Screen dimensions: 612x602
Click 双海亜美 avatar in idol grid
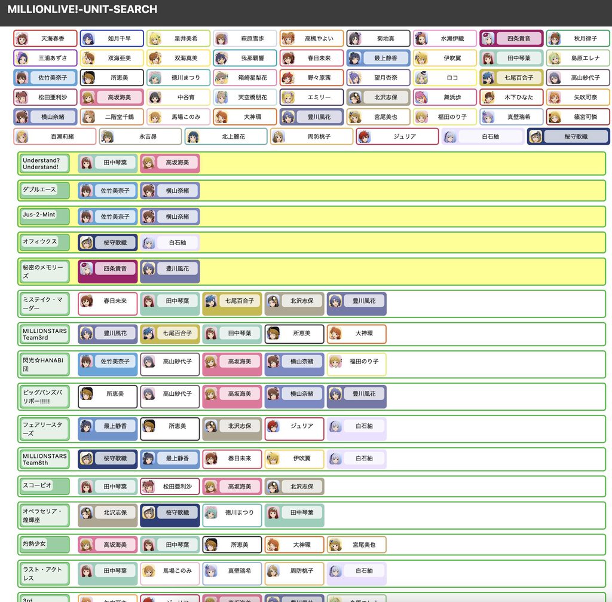click(x=88, y=58)
